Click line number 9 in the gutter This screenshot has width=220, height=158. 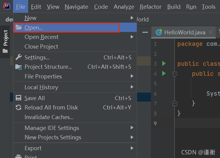(155, 124)
